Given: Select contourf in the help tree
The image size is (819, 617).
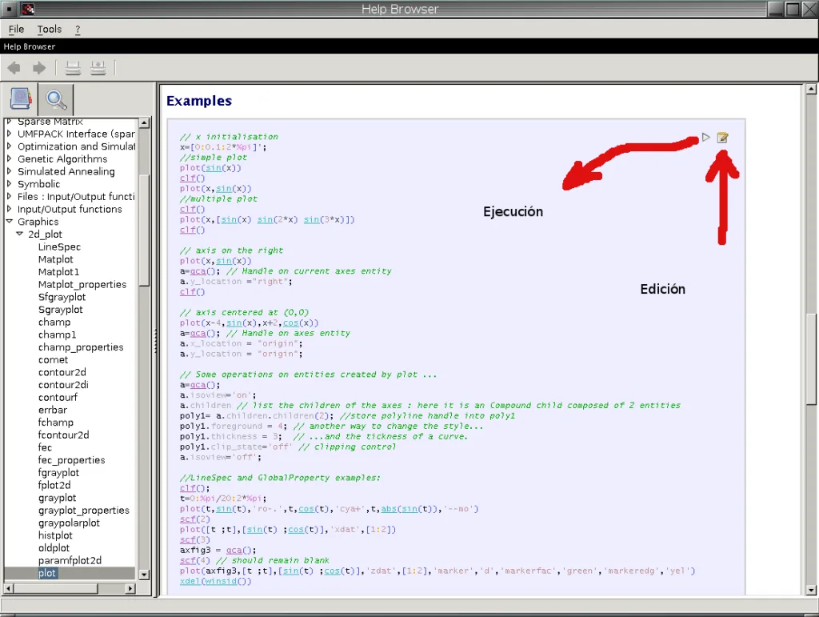Looking at the screenshot, I should click(x=58, y=397).
